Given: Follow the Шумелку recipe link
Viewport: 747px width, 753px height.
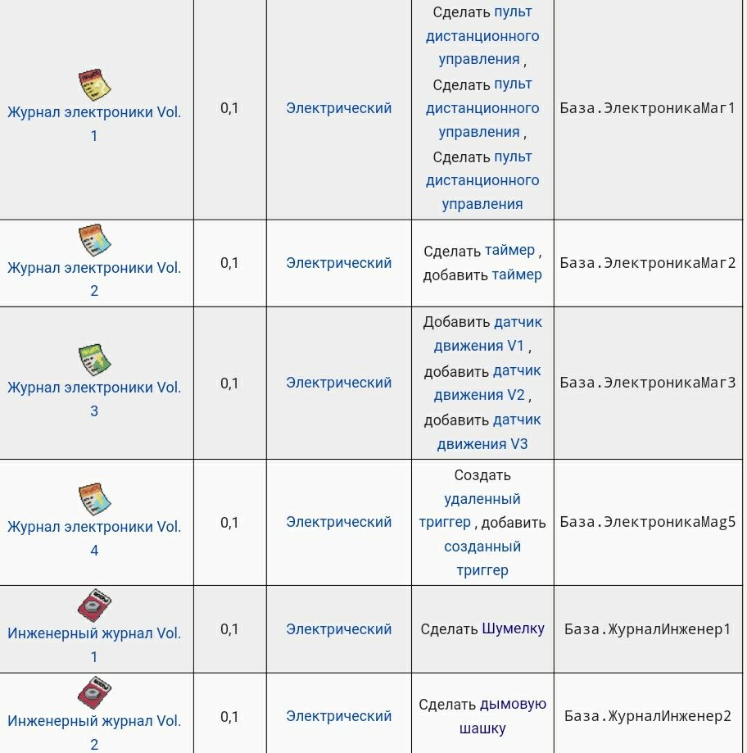Looking at the screenshot, I should 513,629.
